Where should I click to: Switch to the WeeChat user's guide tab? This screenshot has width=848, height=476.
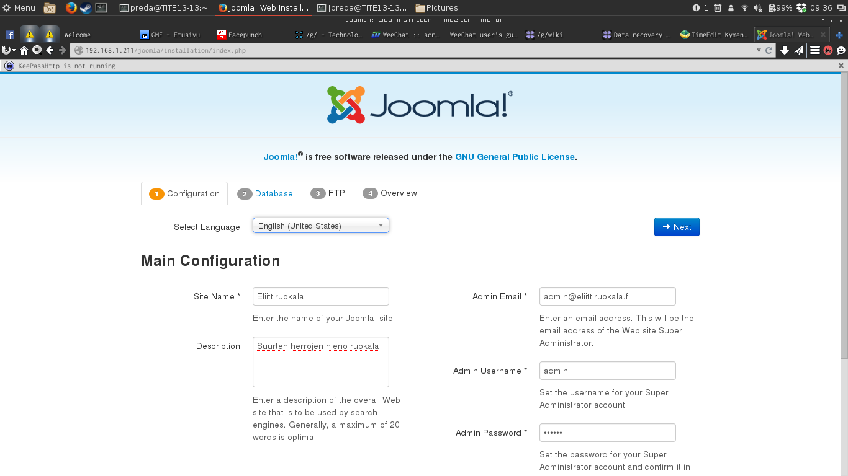pyautogui.click(x=483, y=35)
